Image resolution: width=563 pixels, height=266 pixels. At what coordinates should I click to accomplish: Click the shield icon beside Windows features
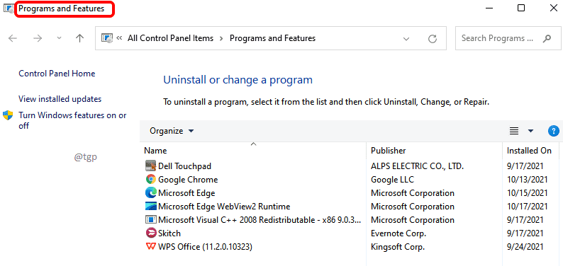(8, 115)
